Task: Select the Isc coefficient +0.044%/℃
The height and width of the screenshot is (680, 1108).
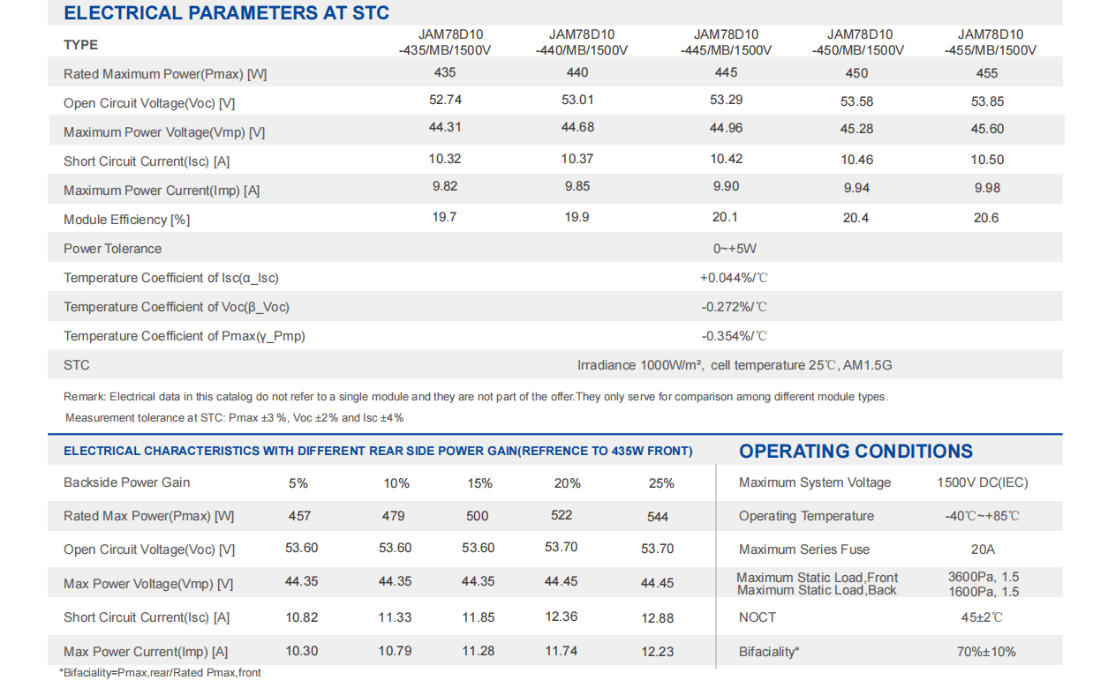Action: (x=734, y=278)
